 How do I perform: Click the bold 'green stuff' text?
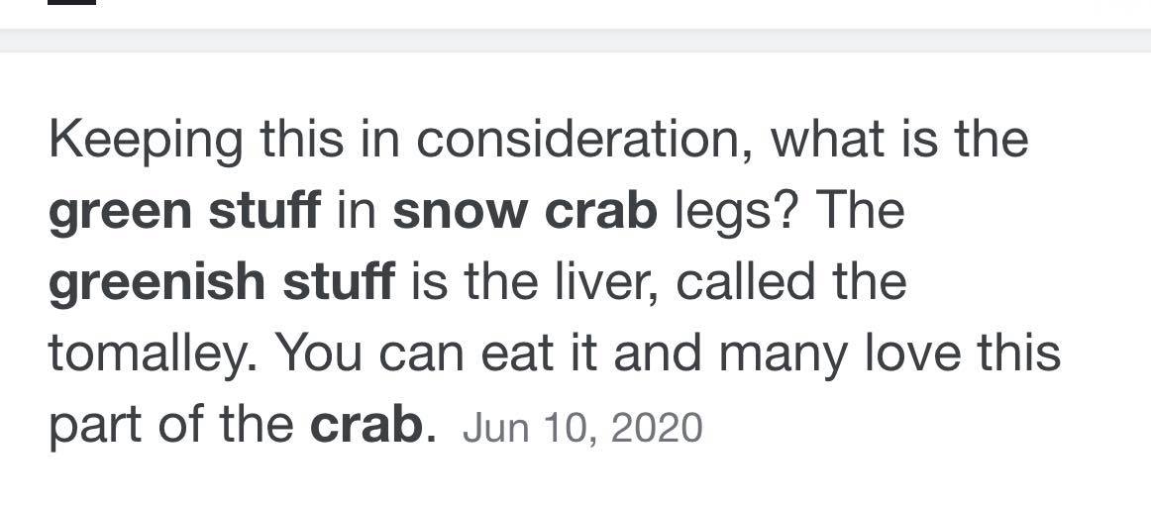pos(184,212)
